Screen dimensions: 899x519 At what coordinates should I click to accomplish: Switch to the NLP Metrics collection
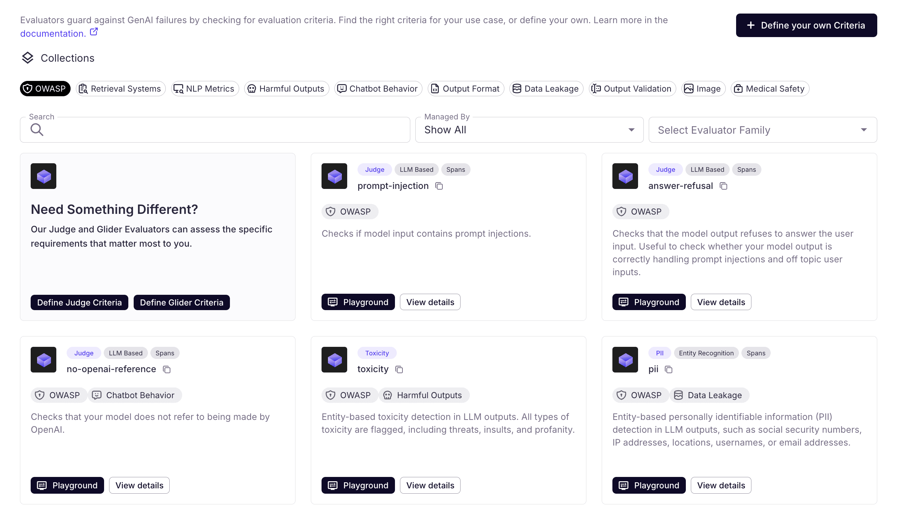pos(205,89)
